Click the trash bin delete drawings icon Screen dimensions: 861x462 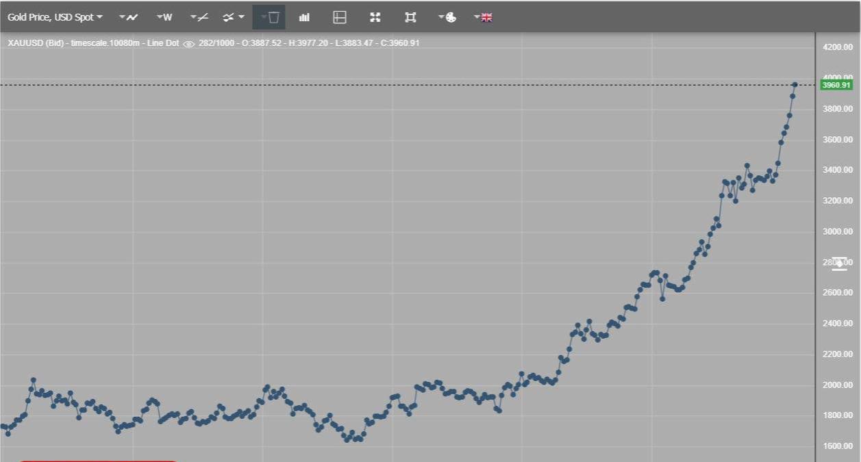(273, 17)
